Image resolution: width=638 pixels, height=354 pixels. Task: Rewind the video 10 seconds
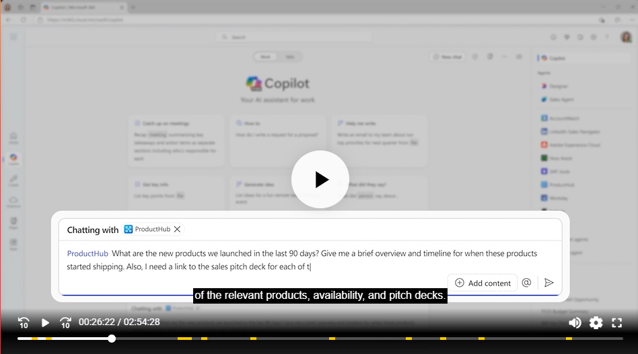pos(24,322)
